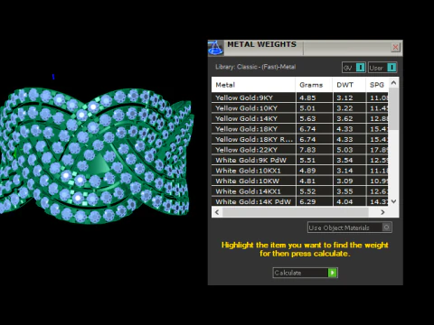Select the Yellow Gold:10KY row
434x325 pixels.
(299, 108)
